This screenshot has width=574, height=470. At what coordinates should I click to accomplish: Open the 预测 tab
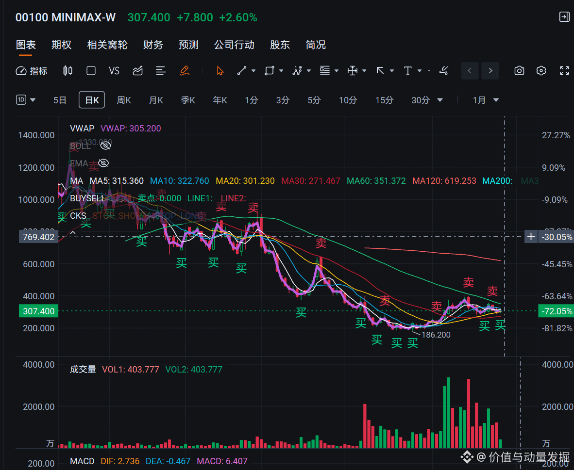click(188, 45)
